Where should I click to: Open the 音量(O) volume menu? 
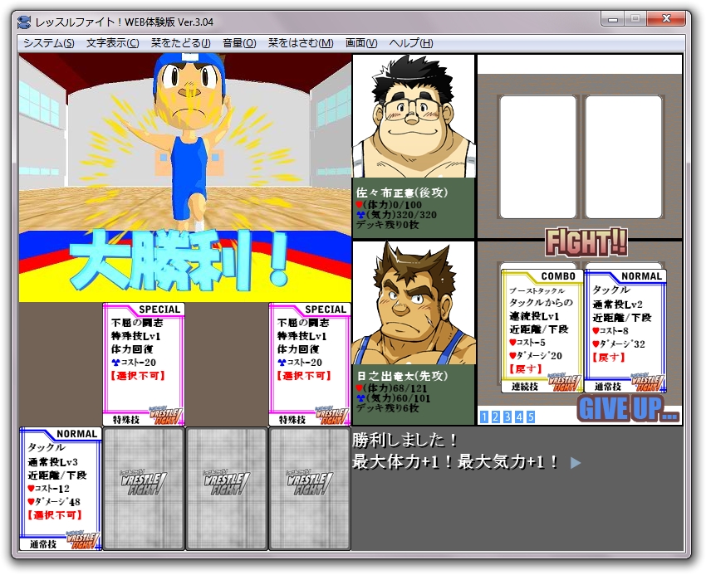pos(239,43)
